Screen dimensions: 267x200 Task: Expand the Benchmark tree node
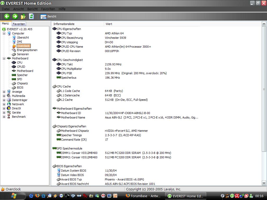click(x=4, y=117)
